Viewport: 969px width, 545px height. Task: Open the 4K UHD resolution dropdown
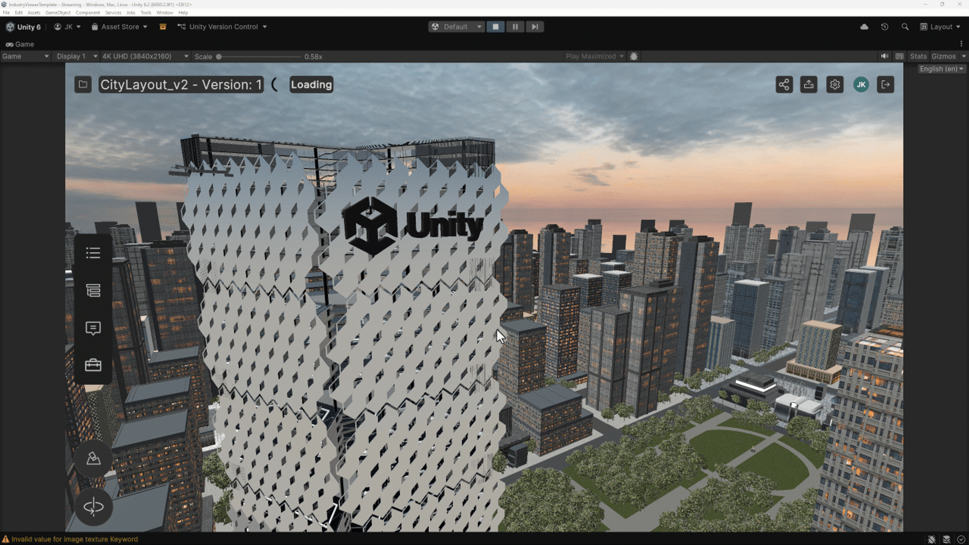coord(145,56)
